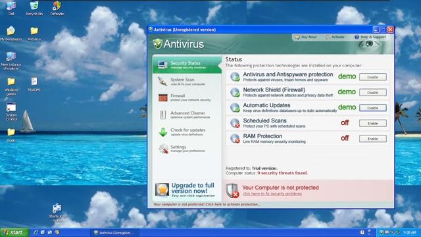Click the Upgrade to full version star icon
The height and width of the screenshot is (237, 421).
coord(162,190)
